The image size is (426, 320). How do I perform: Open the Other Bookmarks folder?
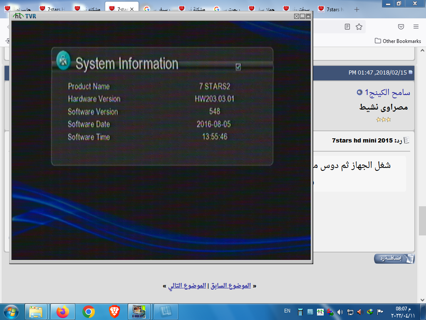pyautogui.click(x=398, y=41)
